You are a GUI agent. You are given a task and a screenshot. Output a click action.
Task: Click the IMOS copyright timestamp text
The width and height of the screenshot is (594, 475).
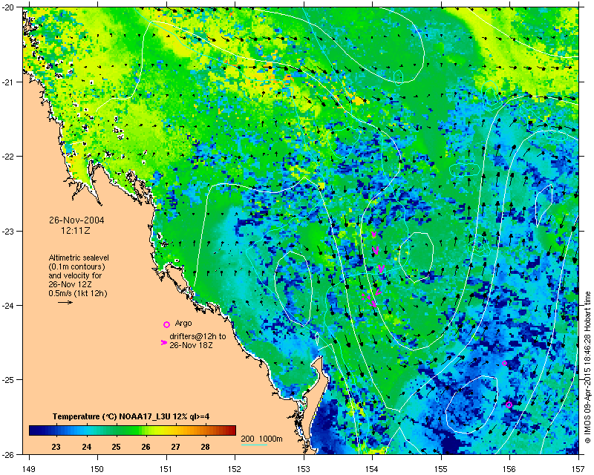coord(588,367)
